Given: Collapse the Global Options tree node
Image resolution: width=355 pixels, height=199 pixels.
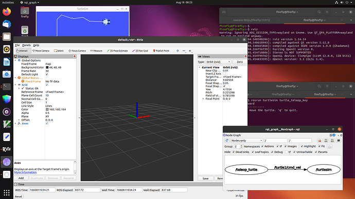Looking at the screenshot, I should coord(15,61).
